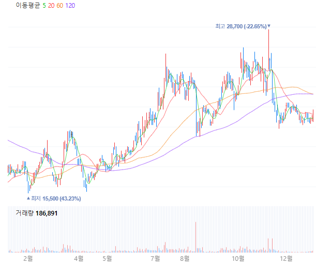The image size is (316, 266).
Task: Select the 최고 28,700 high price label
Action: [240, 26]
